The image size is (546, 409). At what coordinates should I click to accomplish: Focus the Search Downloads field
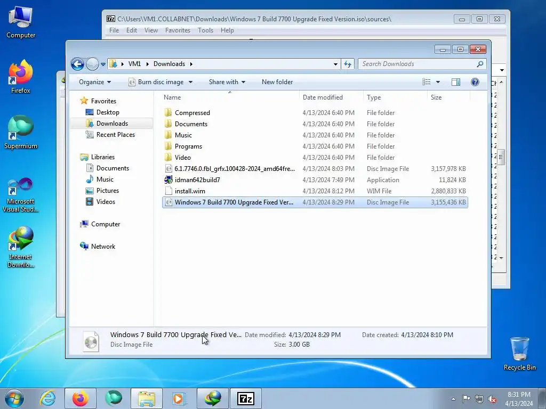click(x=422, y=64)
